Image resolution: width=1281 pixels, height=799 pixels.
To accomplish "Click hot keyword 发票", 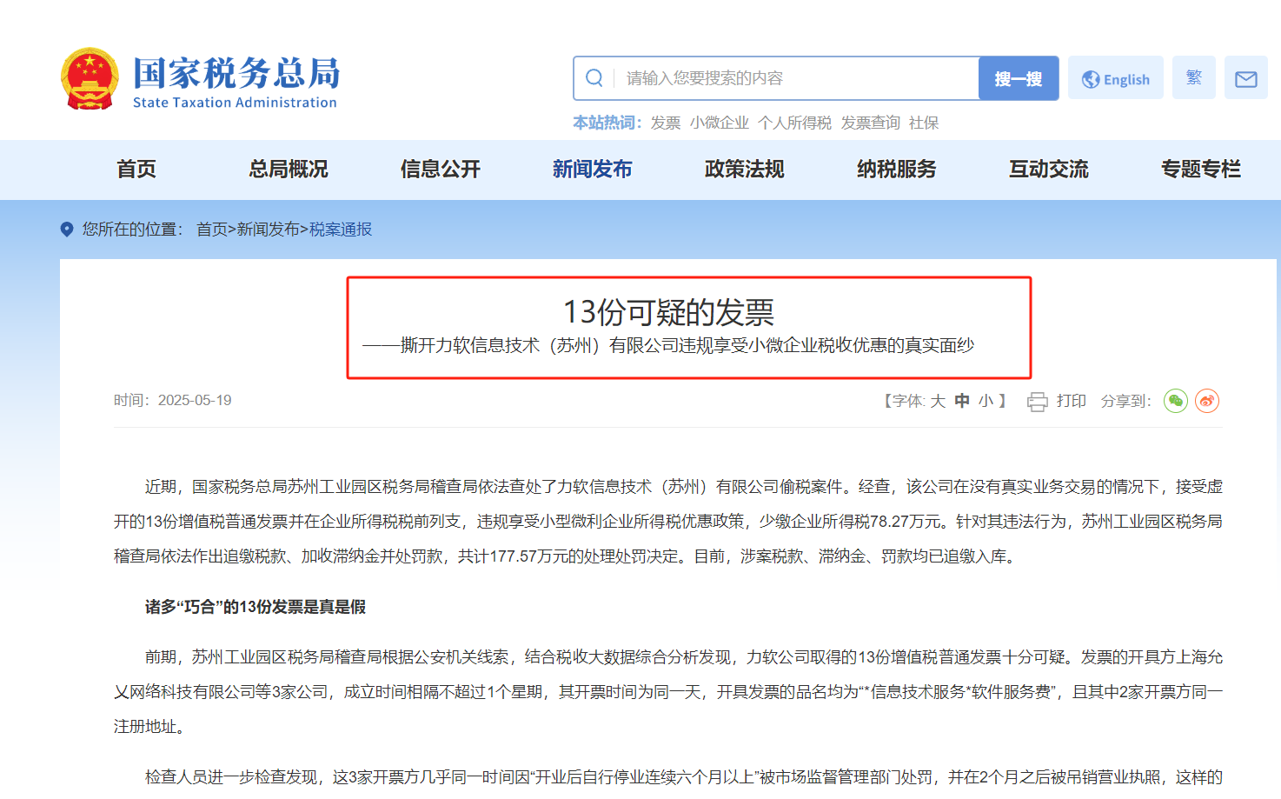I will tap(666, 123).
